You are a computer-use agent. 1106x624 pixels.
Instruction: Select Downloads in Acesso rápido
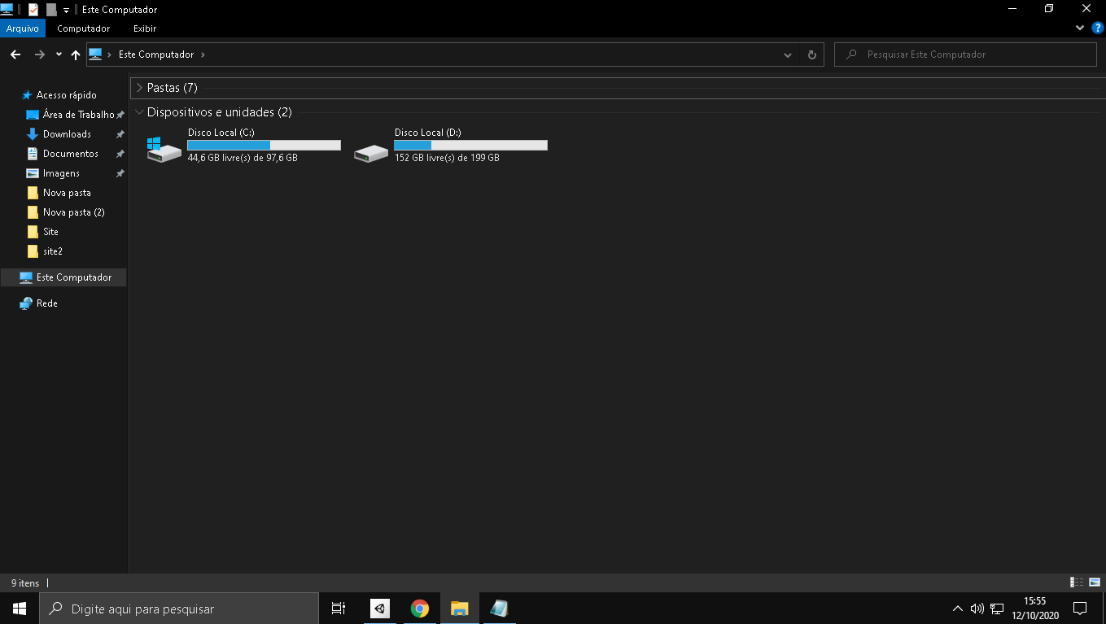click(x=67, y=134)
